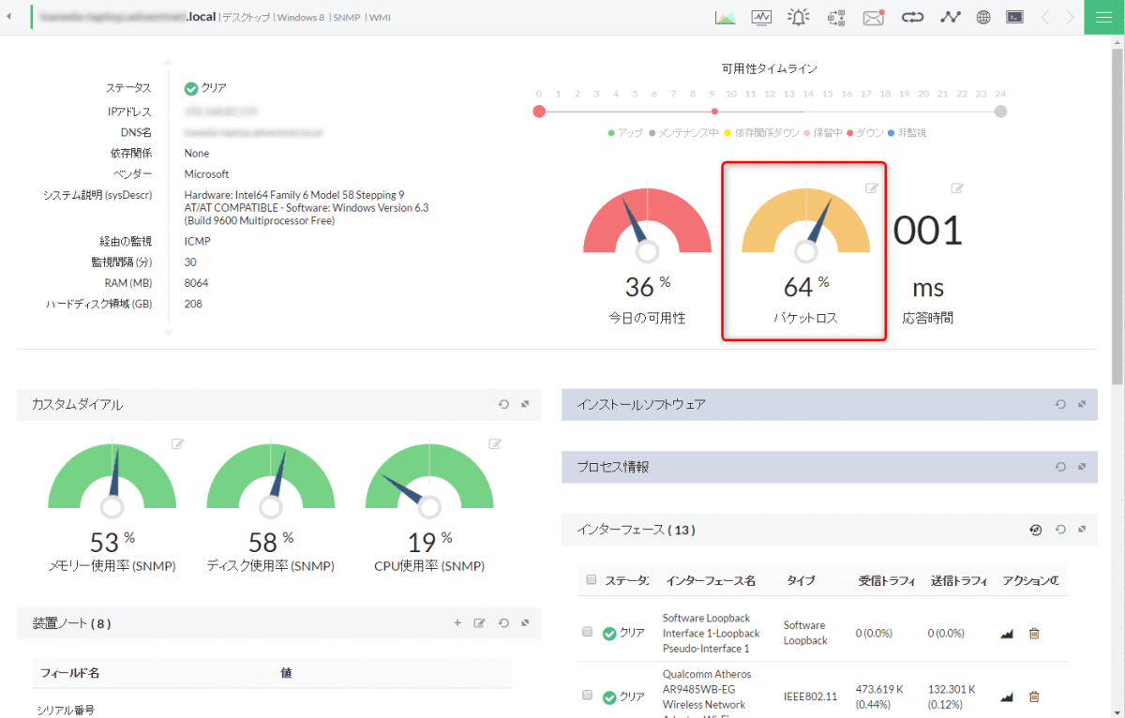1125x718 pixels.
Task: Add a new device note with plus
Action: tap(457, 622)
